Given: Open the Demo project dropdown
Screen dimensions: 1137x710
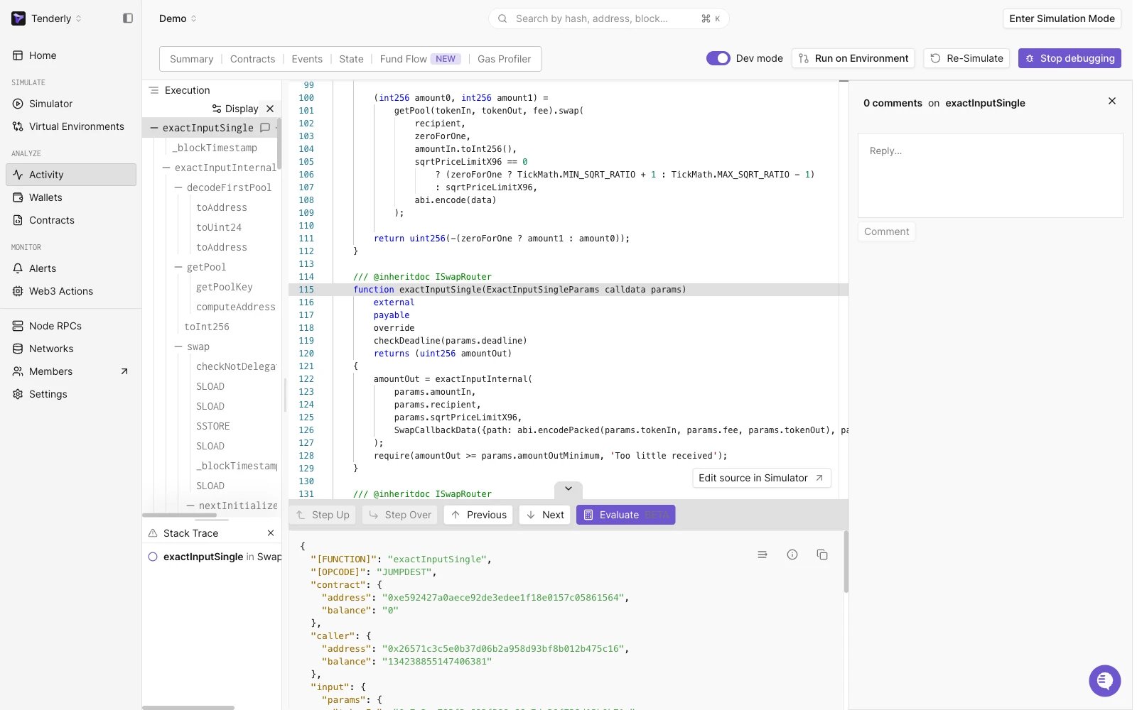Looking at the screenshot, I should tap(178, 18).
